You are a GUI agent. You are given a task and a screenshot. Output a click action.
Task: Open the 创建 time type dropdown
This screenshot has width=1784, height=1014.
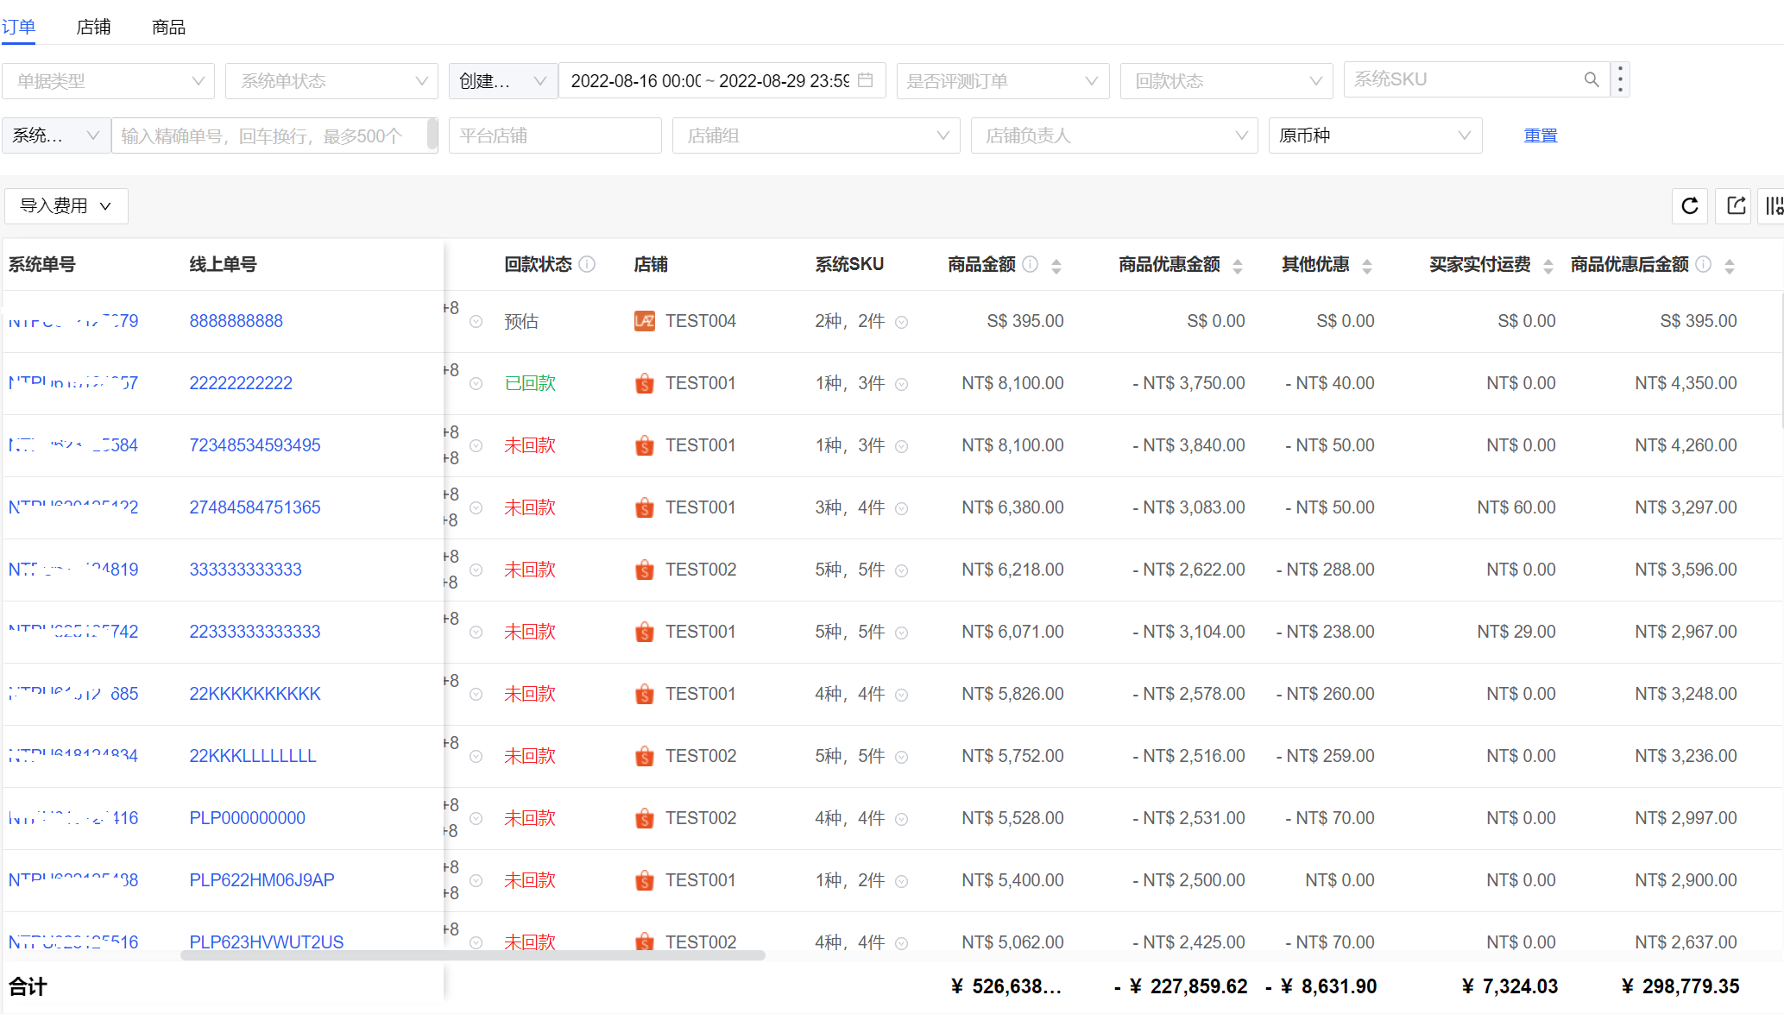pos(503,80)
